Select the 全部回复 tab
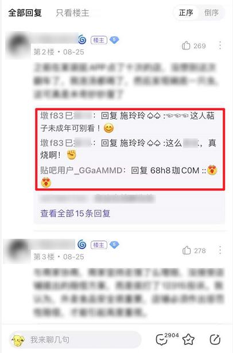 tap(25, 13)
